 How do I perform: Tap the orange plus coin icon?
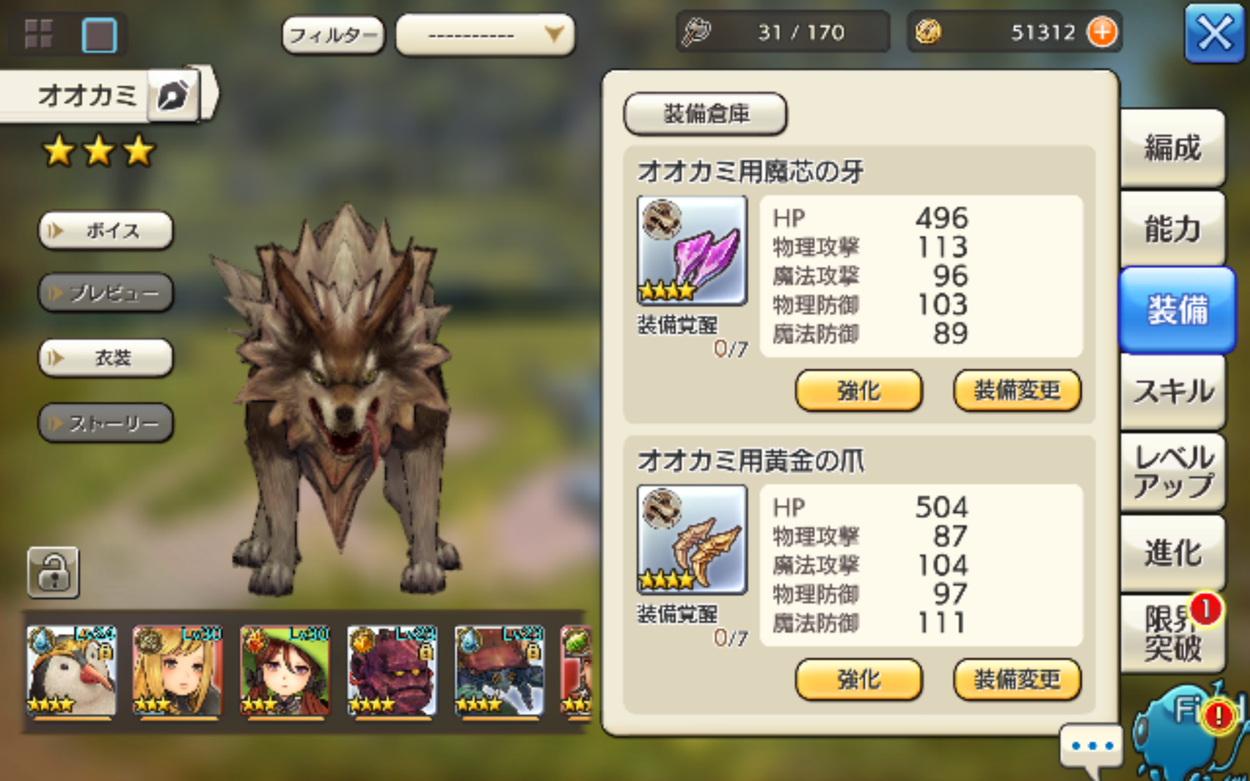1102,32
